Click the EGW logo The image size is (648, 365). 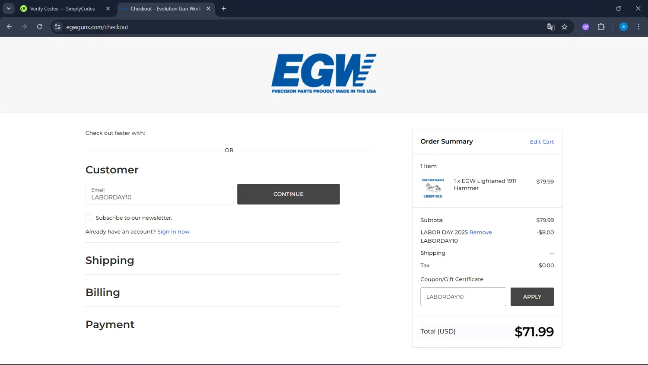[x=324, y=74]
